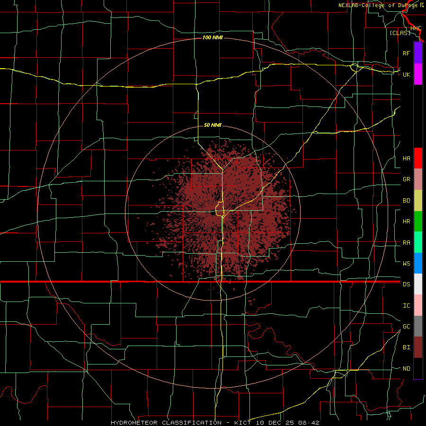
Task: Click the red HA legend swatch
Action: point(418,158)
